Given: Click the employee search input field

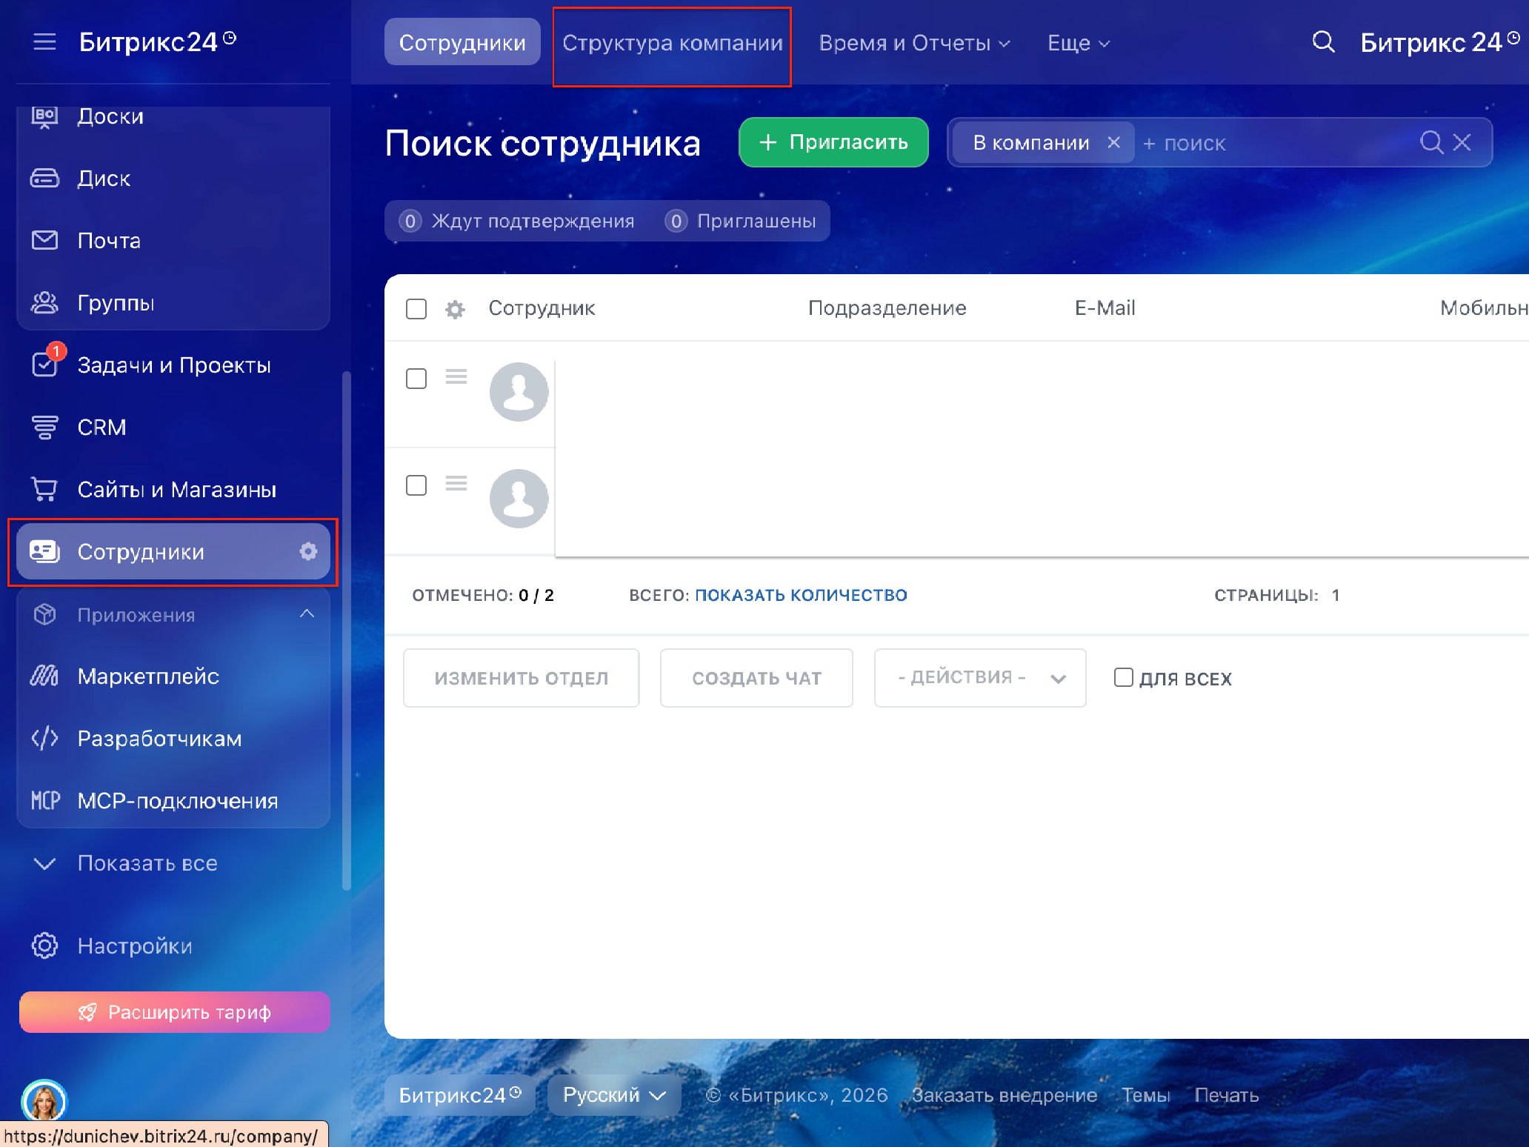Looking at the screenshot, I should point(1274,143).
